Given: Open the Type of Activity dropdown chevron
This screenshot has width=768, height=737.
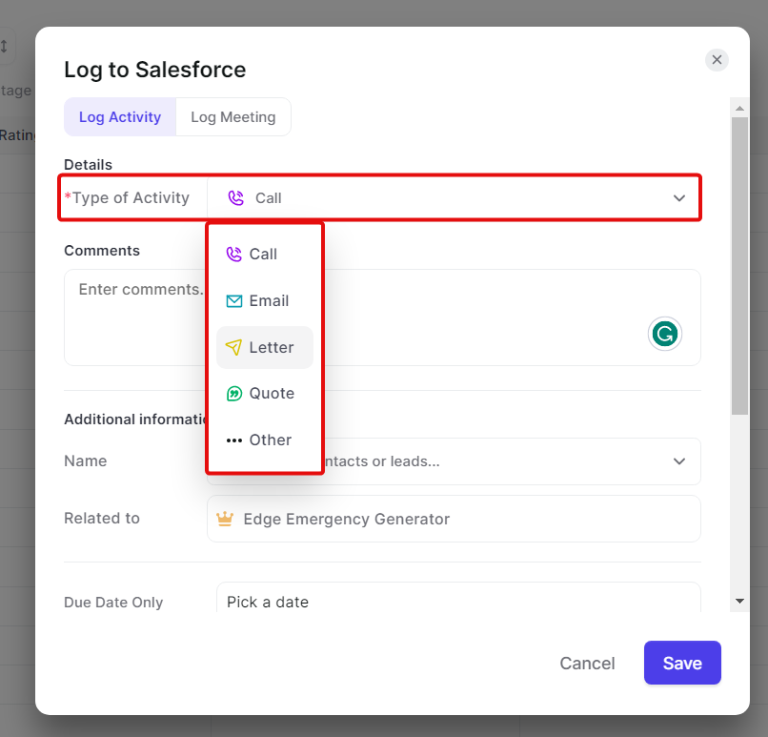Looking at the screenshot, I should (x=679, y=197).
